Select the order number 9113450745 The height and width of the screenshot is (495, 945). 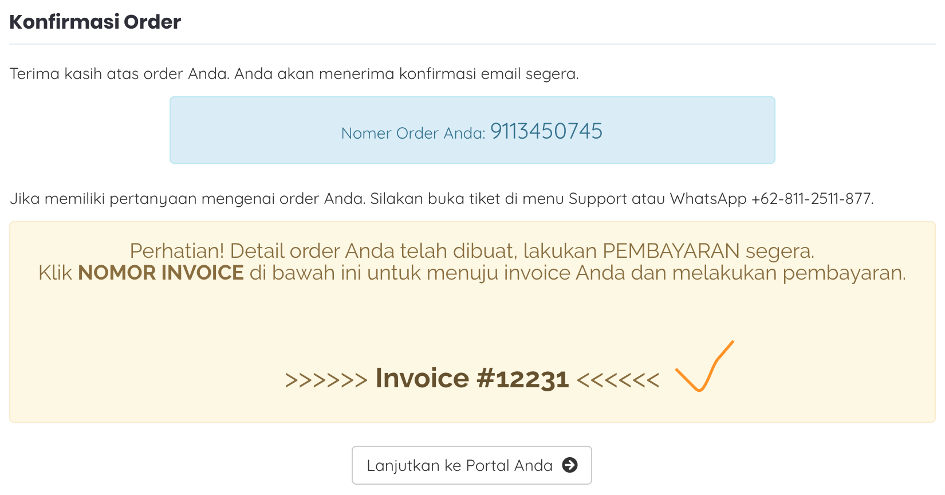546,131
